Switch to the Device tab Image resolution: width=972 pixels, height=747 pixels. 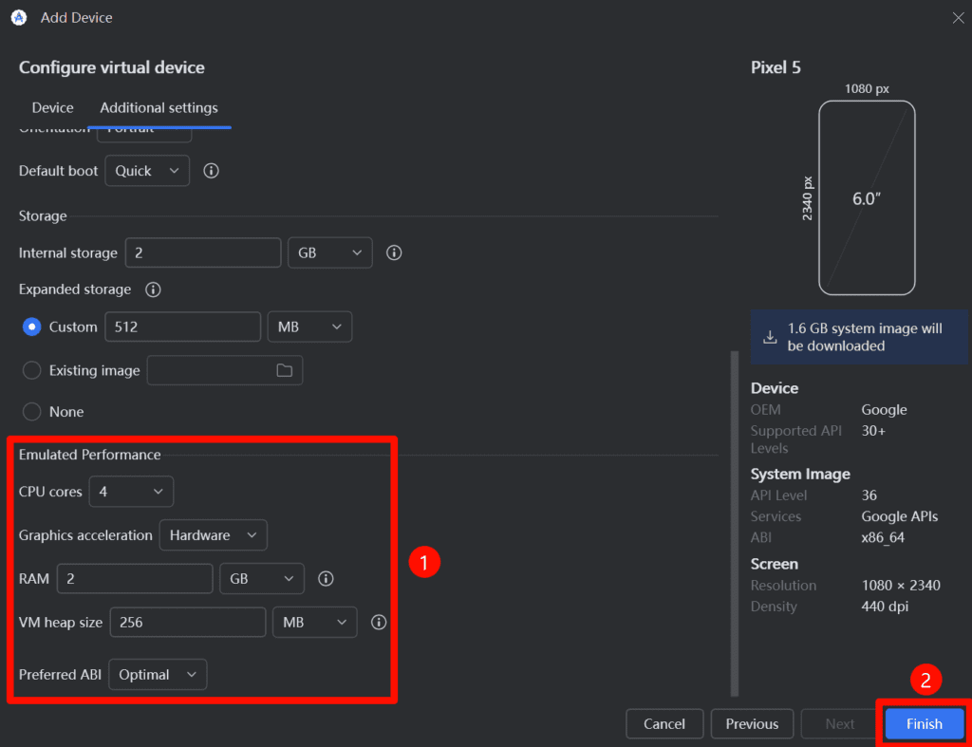click(52, 108)
